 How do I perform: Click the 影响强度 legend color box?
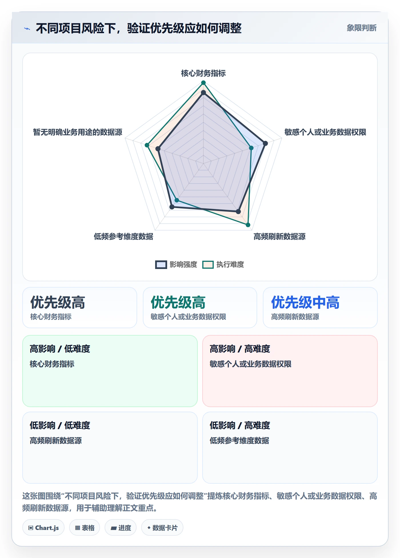(161, 264)
